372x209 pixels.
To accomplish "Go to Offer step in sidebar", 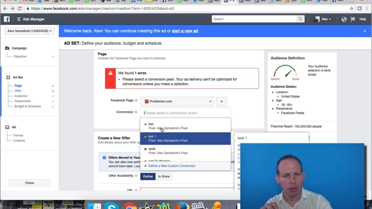I will click(x=18, y=91).
